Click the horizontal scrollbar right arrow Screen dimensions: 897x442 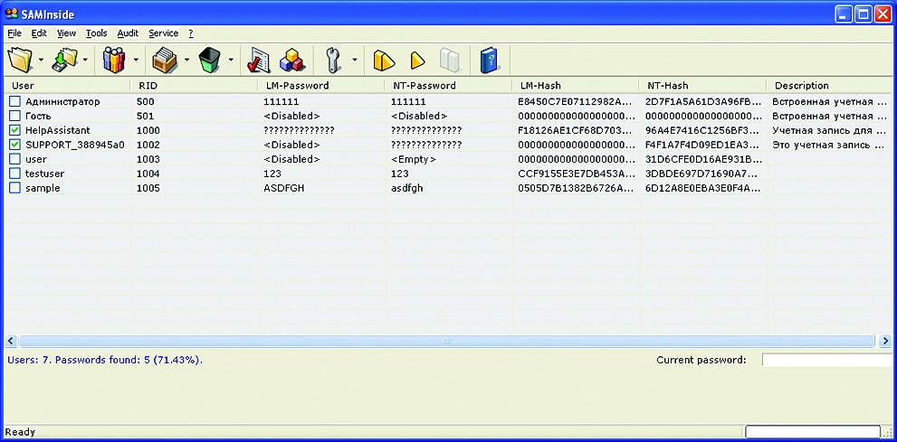(883, 341)
